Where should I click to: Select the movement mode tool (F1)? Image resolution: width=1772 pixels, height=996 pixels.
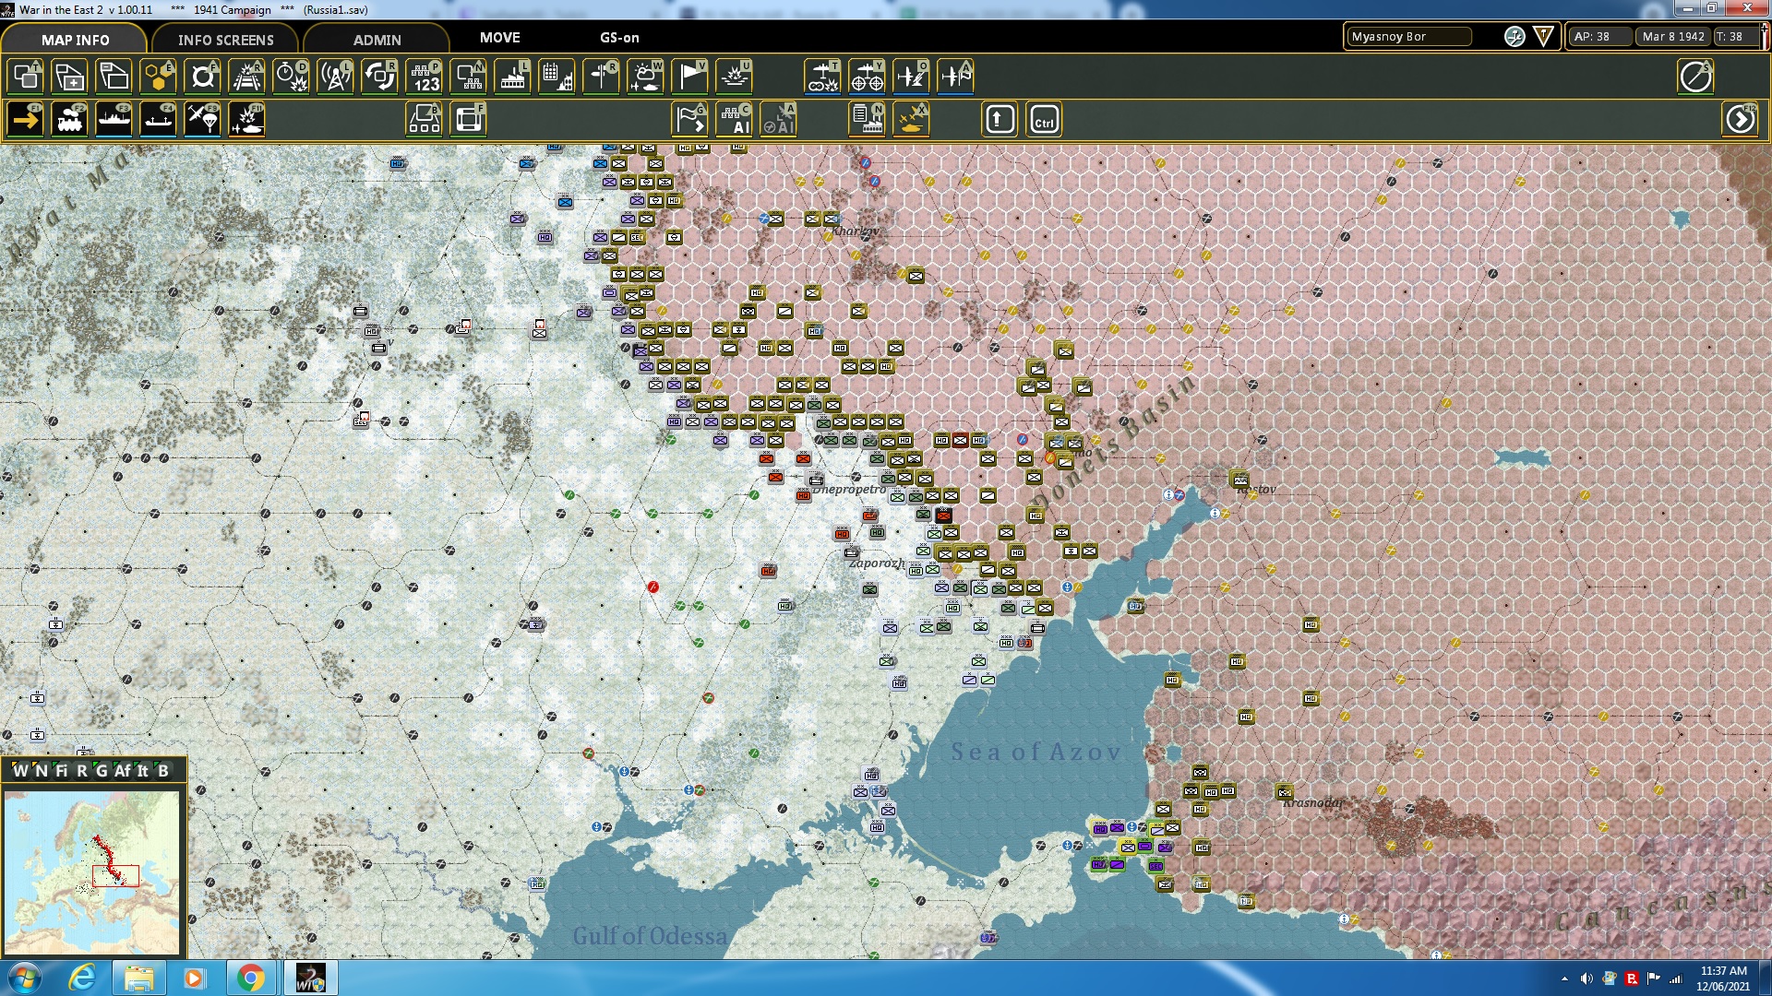pos(25,119)
